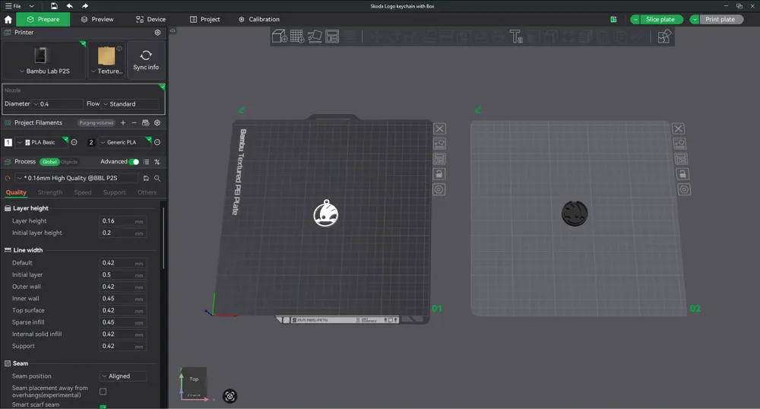Image resolution: width=760 pixels, height=409 pixels.
Task: Redo the last action
Action: 85,6
